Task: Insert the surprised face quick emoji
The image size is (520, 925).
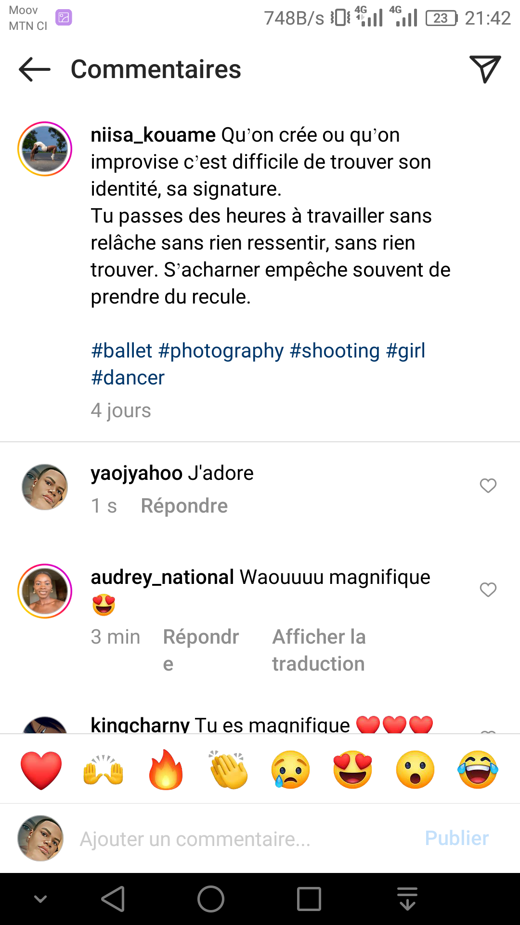Action: coord(415,770)
